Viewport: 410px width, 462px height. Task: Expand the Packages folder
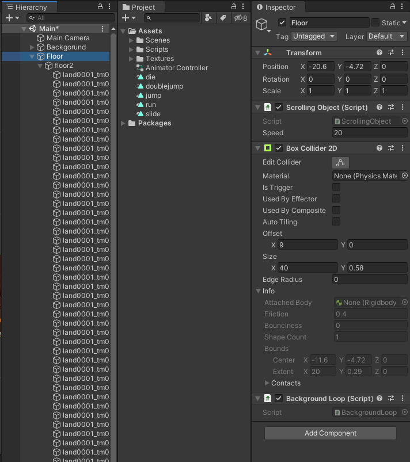click(x=123, y=123)
